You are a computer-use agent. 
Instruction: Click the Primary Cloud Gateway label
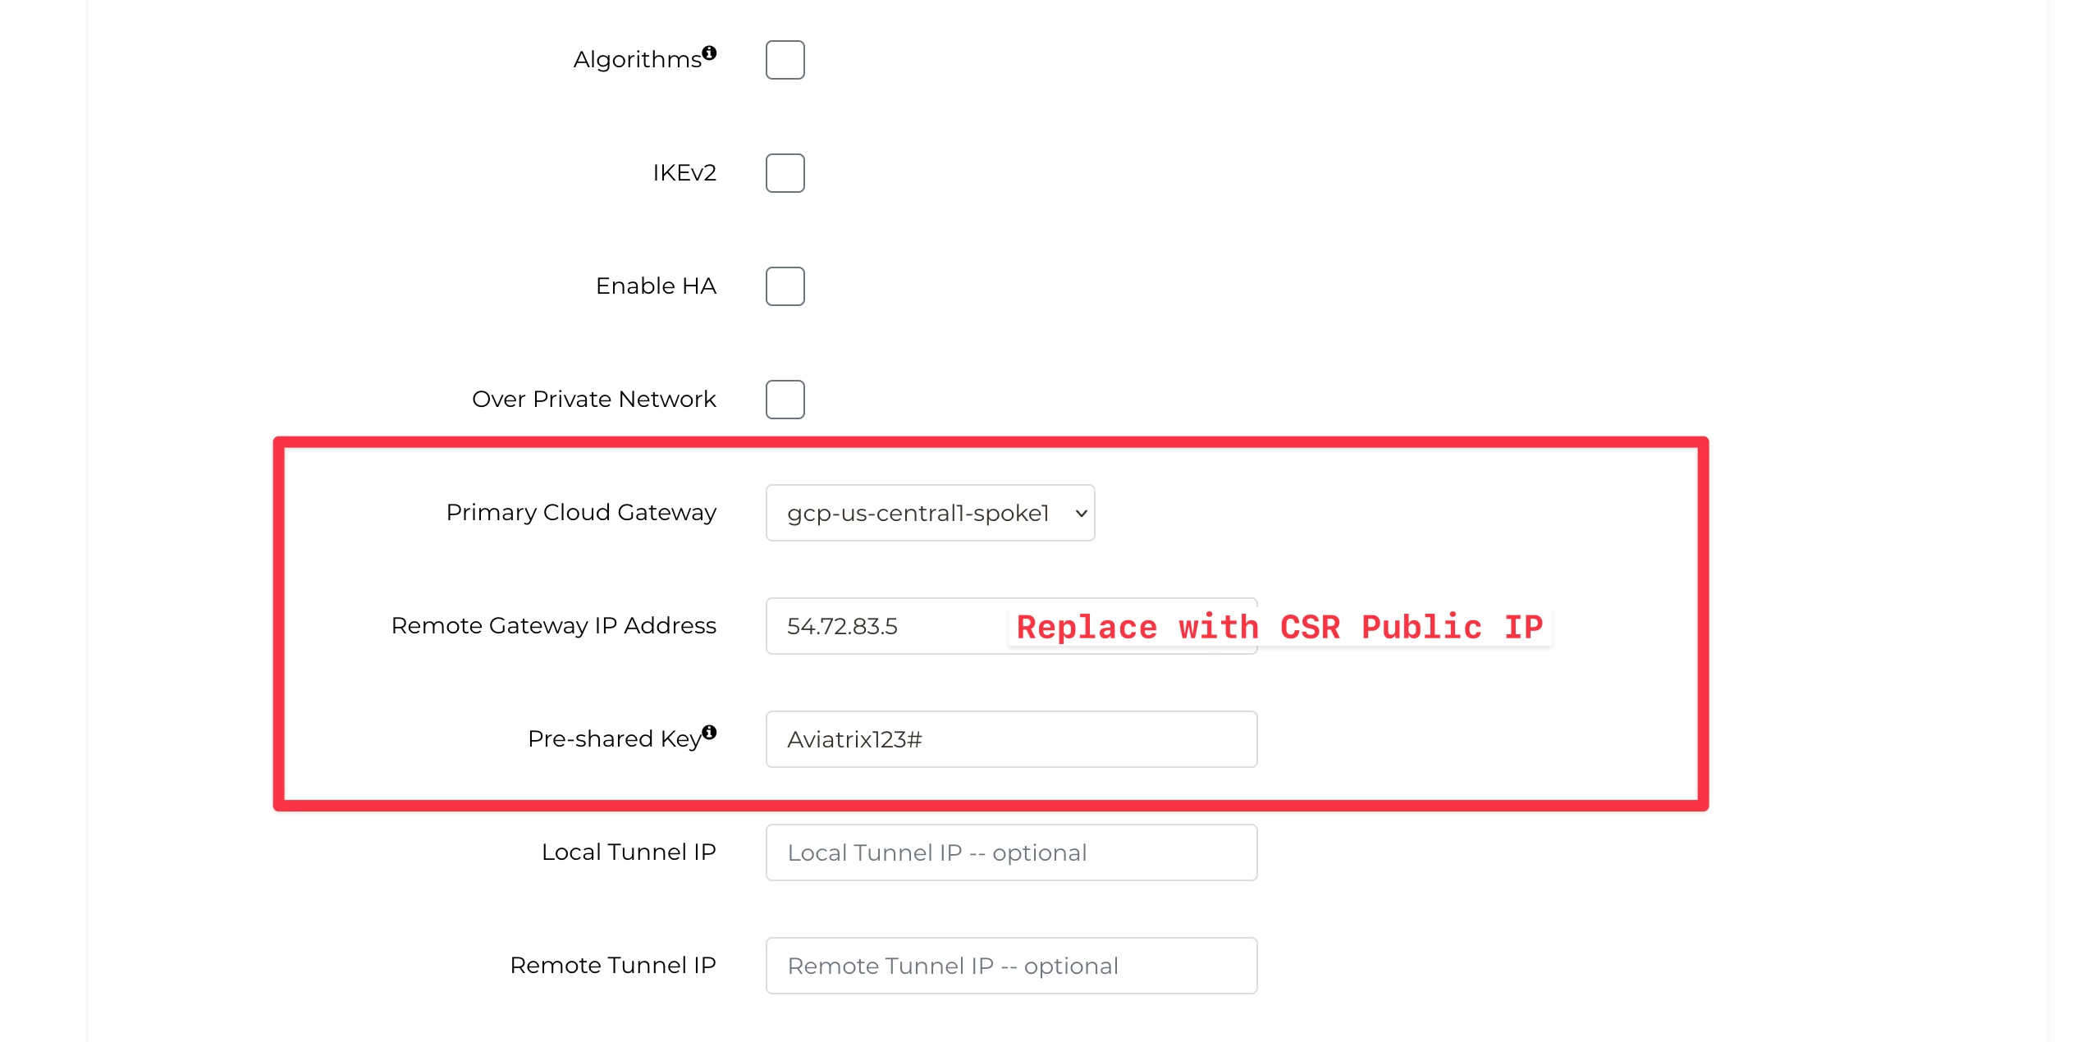[581, 513]
